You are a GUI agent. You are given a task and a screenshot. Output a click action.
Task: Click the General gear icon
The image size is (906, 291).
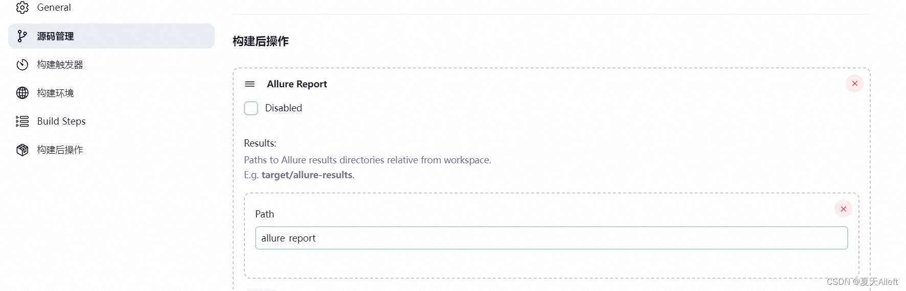coord(22,7)
